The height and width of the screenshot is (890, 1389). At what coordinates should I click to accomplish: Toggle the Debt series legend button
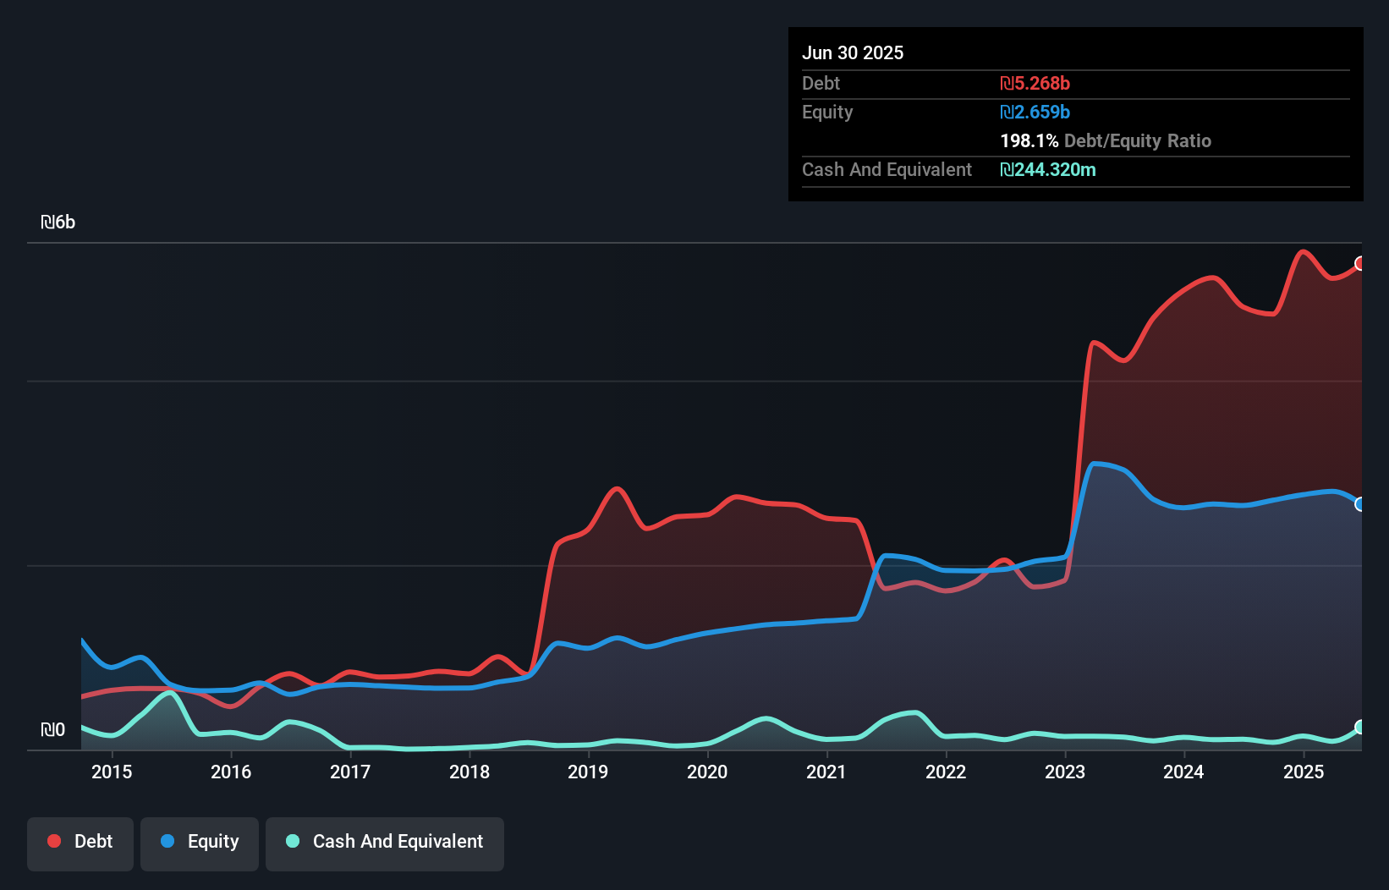point(80,843)
